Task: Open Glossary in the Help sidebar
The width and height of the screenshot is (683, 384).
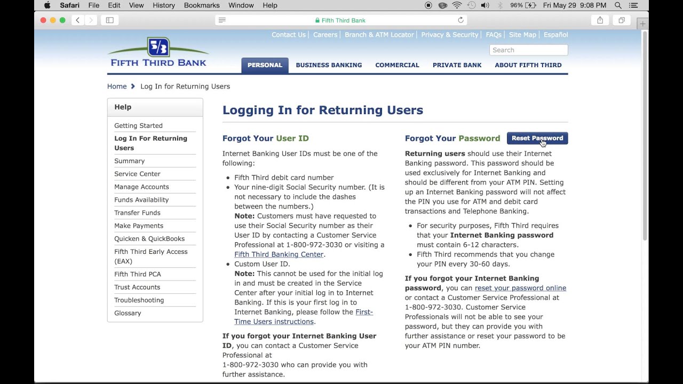Action: (128, 313)
